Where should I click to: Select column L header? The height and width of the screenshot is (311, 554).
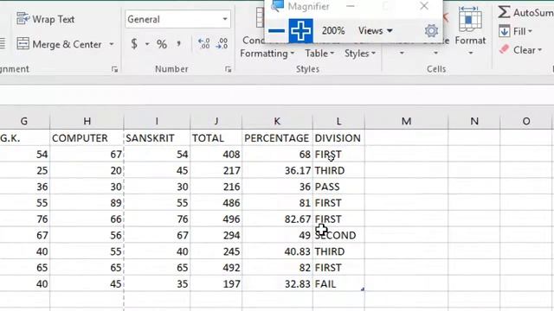point(338,121)
